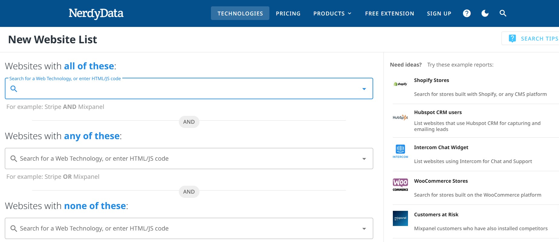Go to the Technologies tab
The height and width of the screenshot is (242, 559).
[x=240, y=13]
